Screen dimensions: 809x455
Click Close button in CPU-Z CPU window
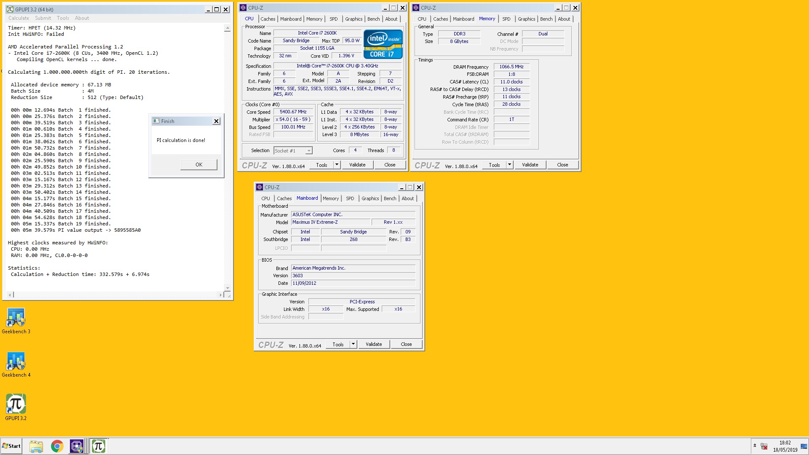[390, 165]
